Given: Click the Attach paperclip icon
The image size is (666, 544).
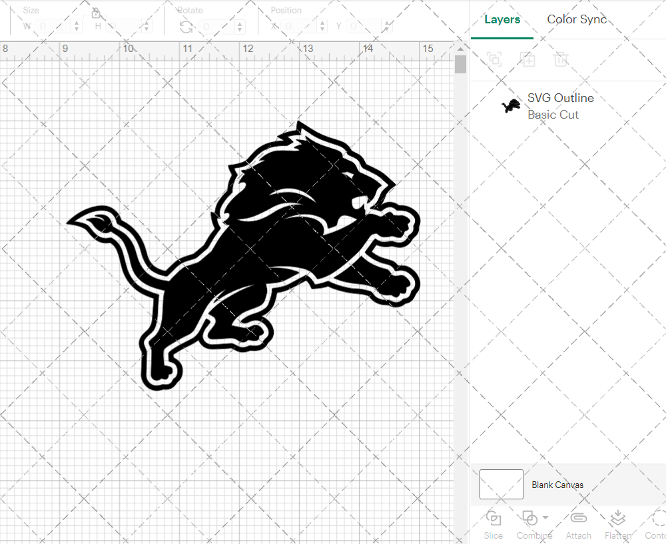Looking at the screenshot, I should (578, 523).
